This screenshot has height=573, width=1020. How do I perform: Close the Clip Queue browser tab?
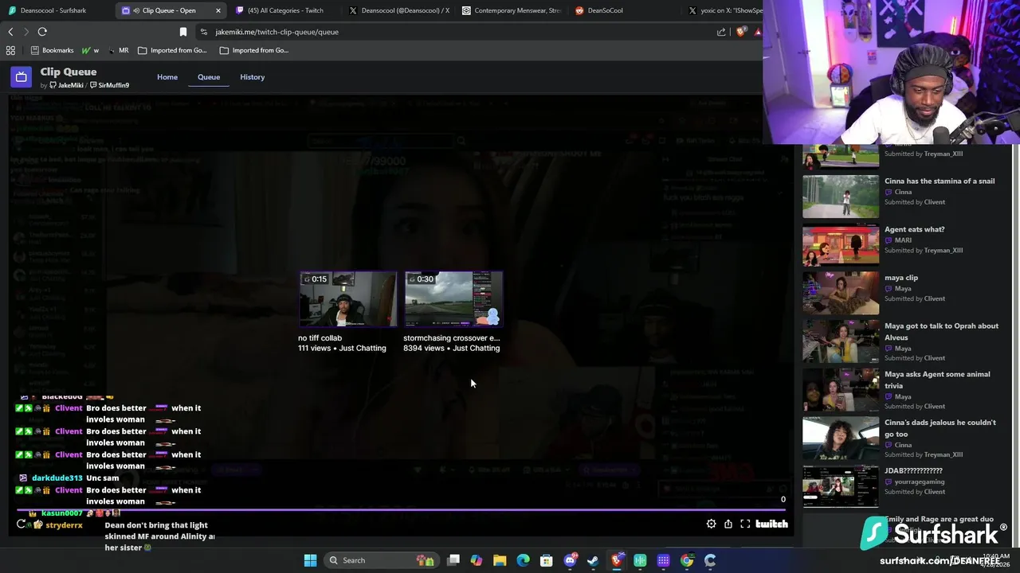pos(218,10)
